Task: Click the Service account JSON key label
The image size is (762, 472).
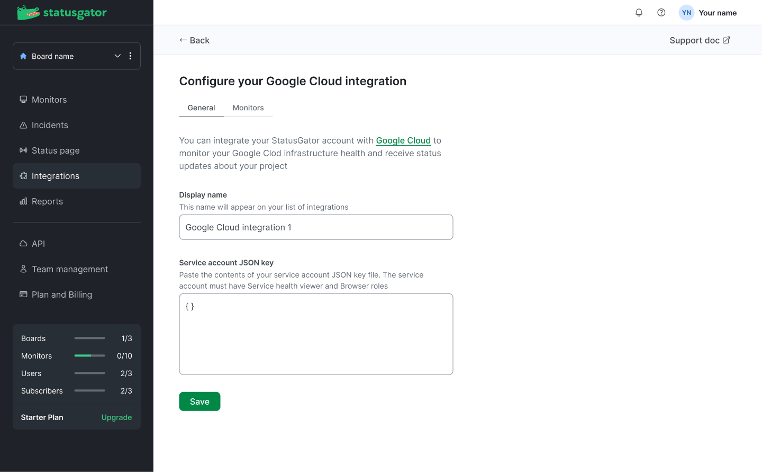Action: (226, 263)
